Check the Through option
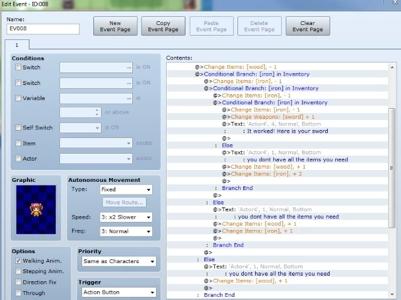This screenshot has height=300, width=401. click(18, 292)
